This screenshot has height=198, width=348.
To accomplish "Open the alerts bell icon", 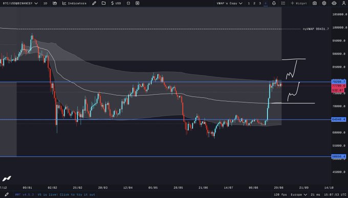I will [274, 3].
